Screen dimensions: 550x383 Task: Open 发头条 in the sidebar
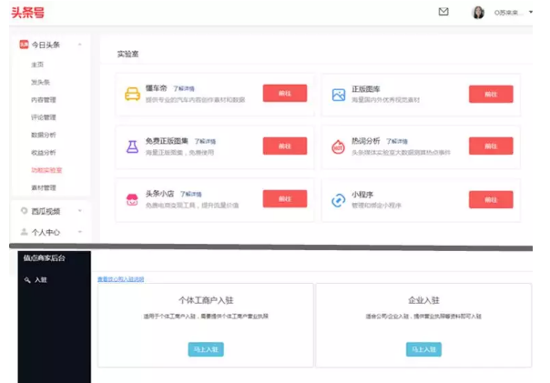pyautogui.click(x=40, y=82)
